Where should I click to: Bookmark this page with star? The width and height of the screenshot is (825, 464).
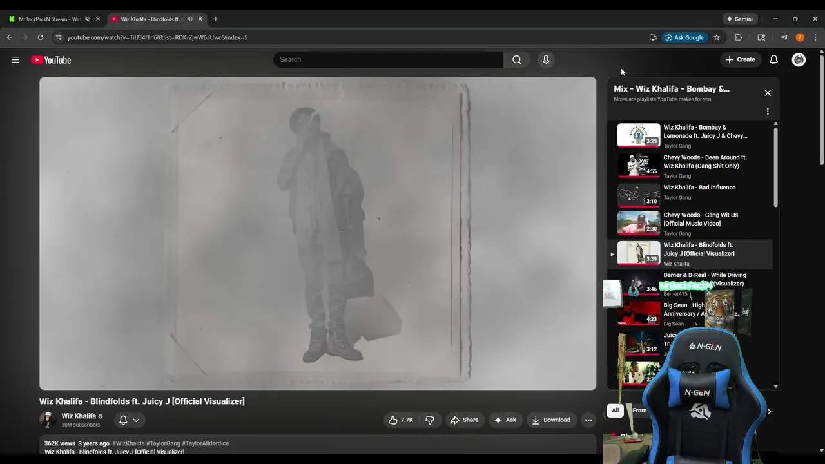(717, 37)
